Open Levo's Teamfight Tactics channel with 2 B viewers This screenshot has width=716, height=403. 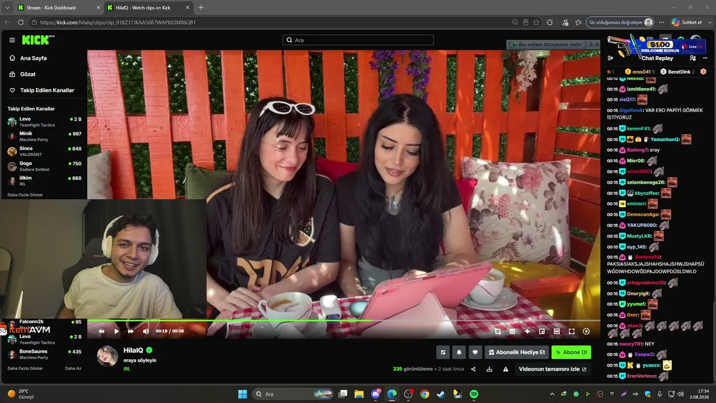(44, 121)
